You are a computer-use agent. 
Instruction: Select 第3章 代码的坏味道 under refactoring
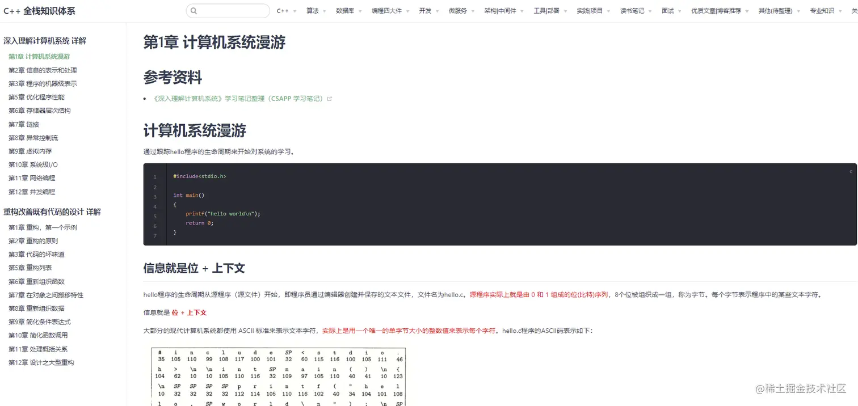tap(36, 253)
